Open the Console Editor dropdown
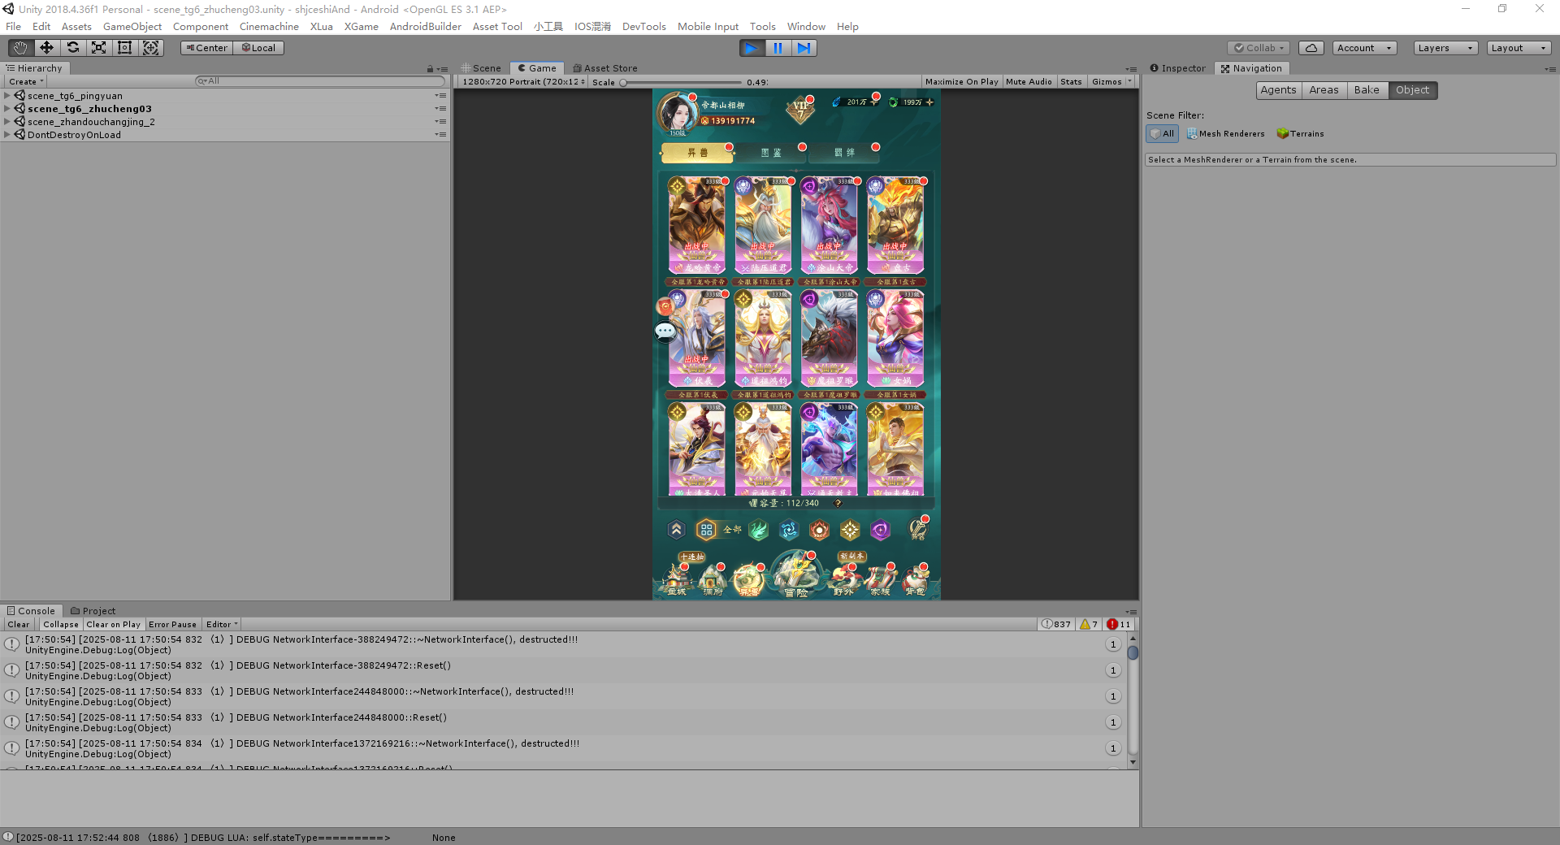The width and height of the screenshot is (1560, 845). 221,625
